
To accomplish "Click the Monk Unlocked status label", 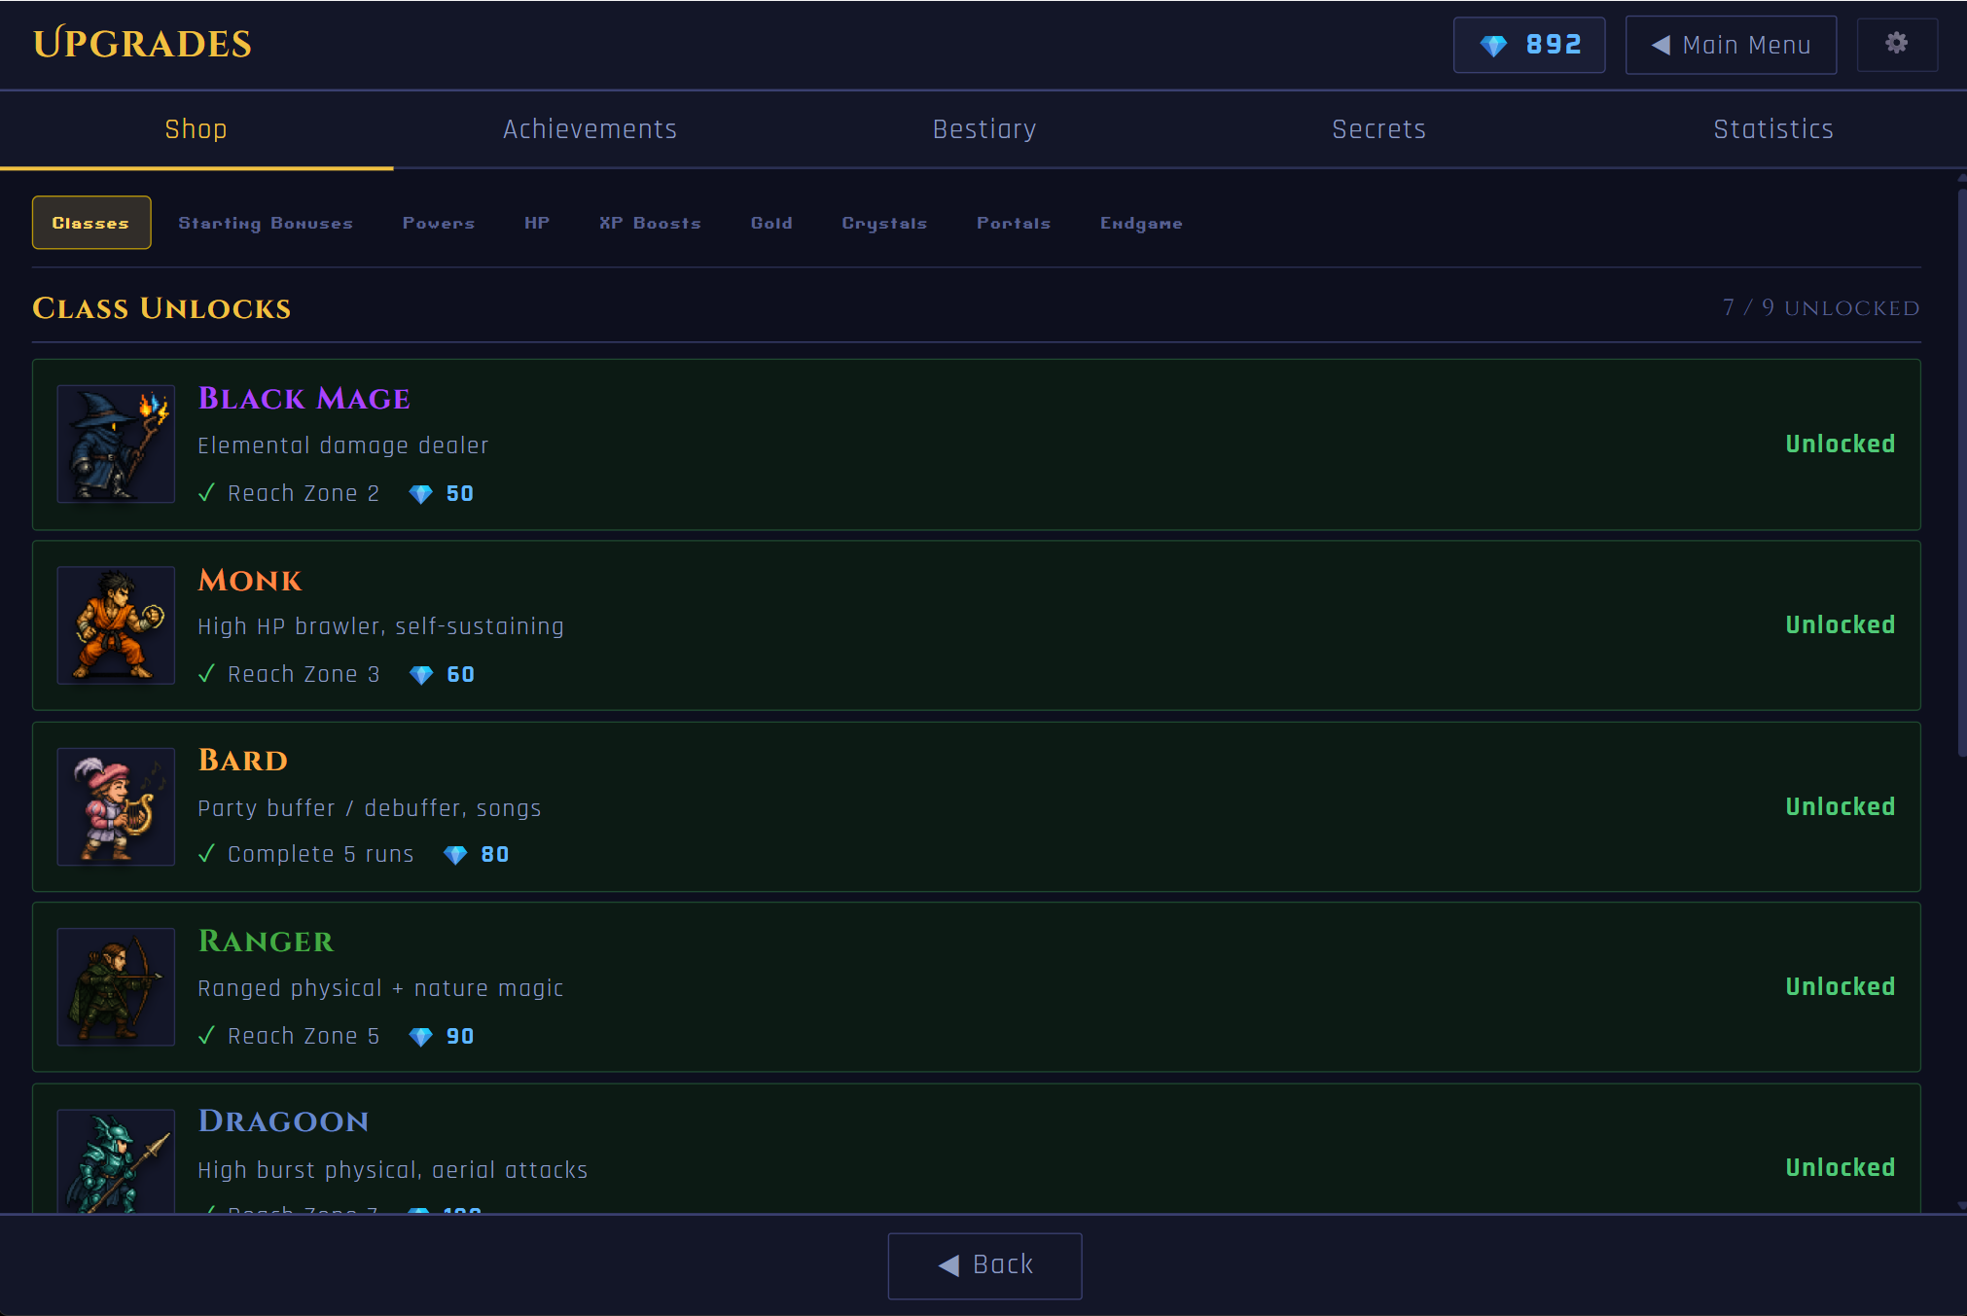I will pos(1840,625).
